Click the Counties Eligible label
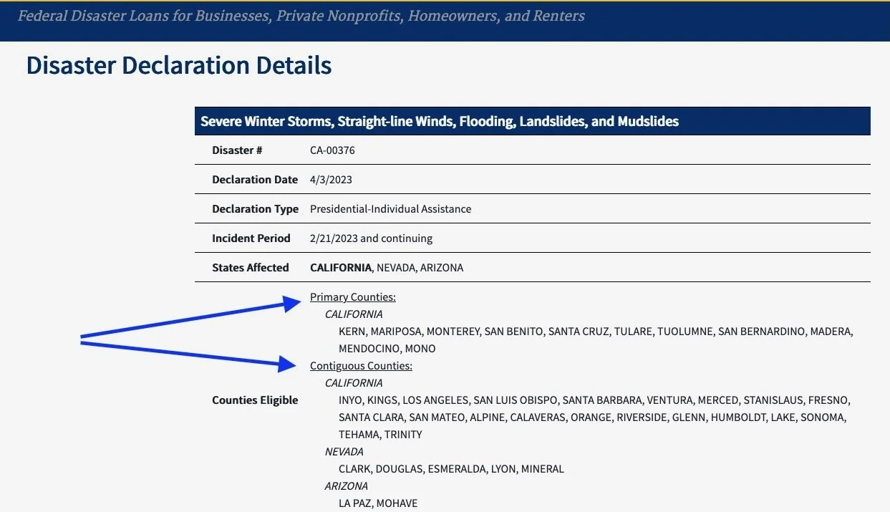This screenshot has width=890, height=512. pos(255,400)
